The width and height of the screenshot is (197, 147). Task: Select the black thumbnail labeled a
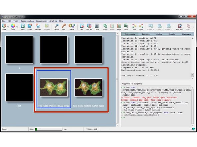(x=19, y=50)
